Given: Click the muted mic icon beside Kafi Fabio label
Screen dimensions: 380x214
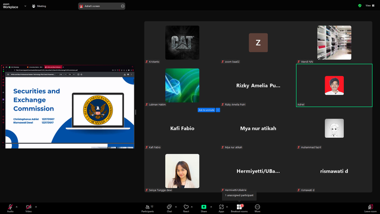Looking at the screenshot, I should (x=147, y=147).
